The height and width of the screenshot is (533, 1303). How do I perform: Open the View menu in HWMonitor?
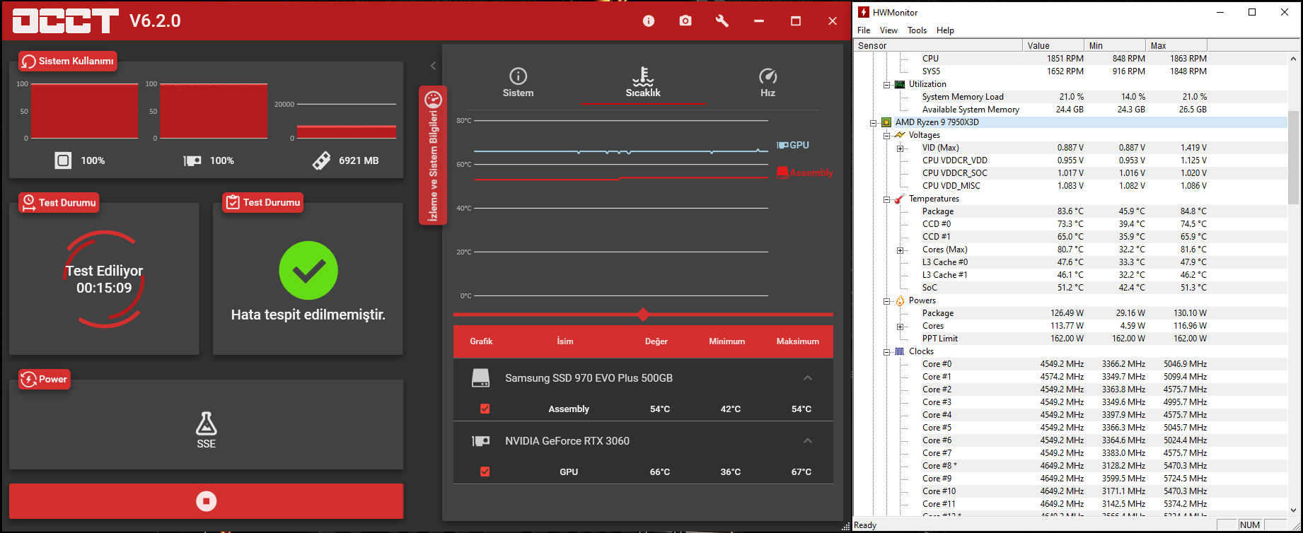888,30
